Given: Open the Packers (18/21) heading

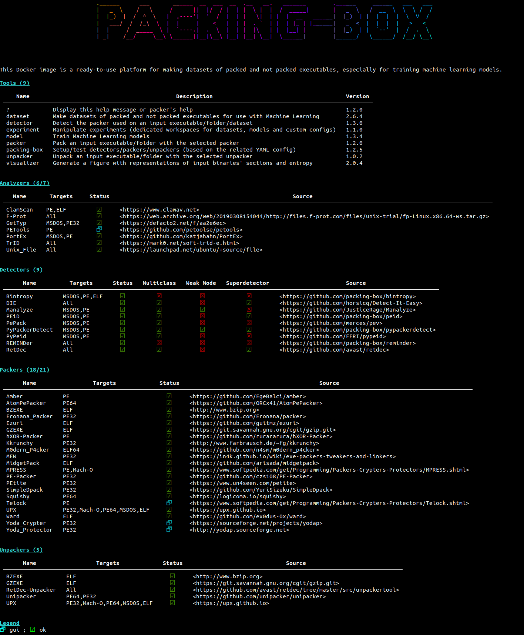Looking at the screenshot, I should pyautogui.click(x=25, y=370).
